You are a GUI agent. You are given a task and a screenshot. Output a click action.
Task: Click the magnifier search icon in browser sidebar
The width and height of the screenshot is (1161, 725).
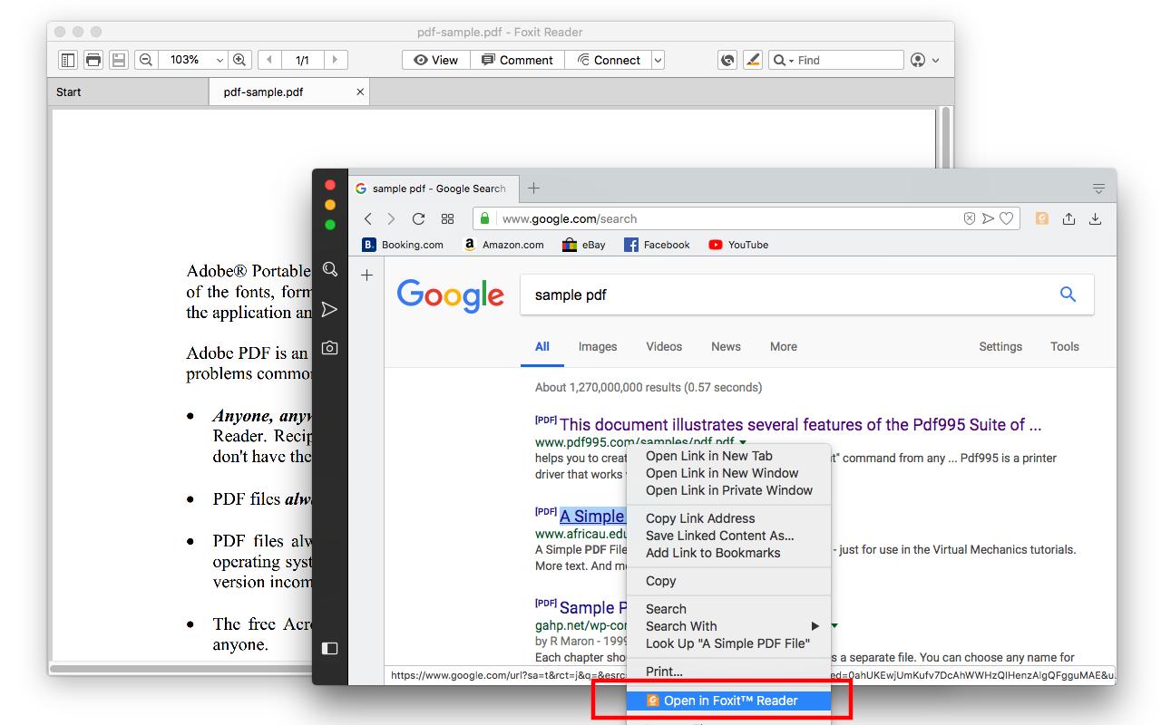tap(329, 269)
